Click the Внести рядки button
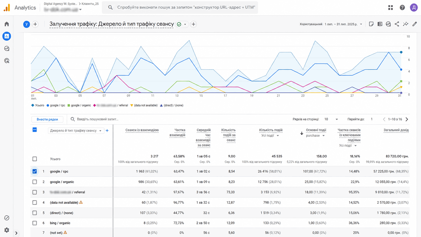 point(47,119)
